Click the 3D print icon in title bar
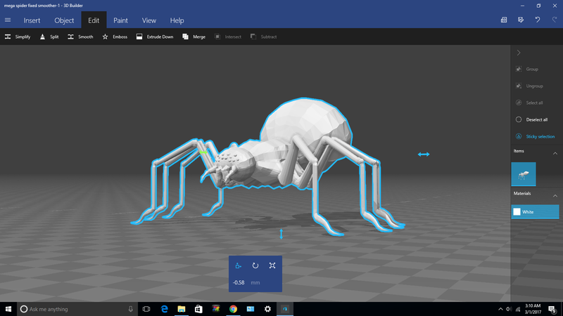The image size is (563, 316). (x=504, y=20)
